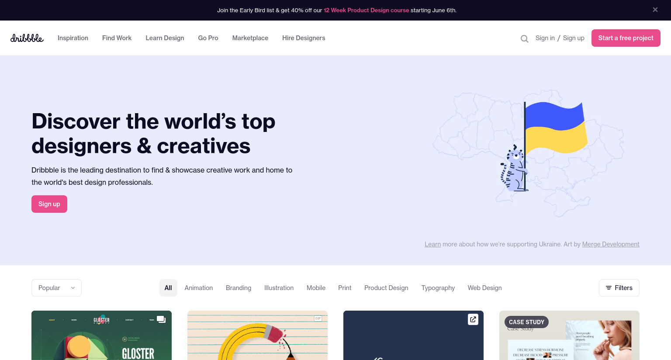Open the external link icon on dark shot
The width and height of the screenshot is (671, 360).
[x=473, y=319]
